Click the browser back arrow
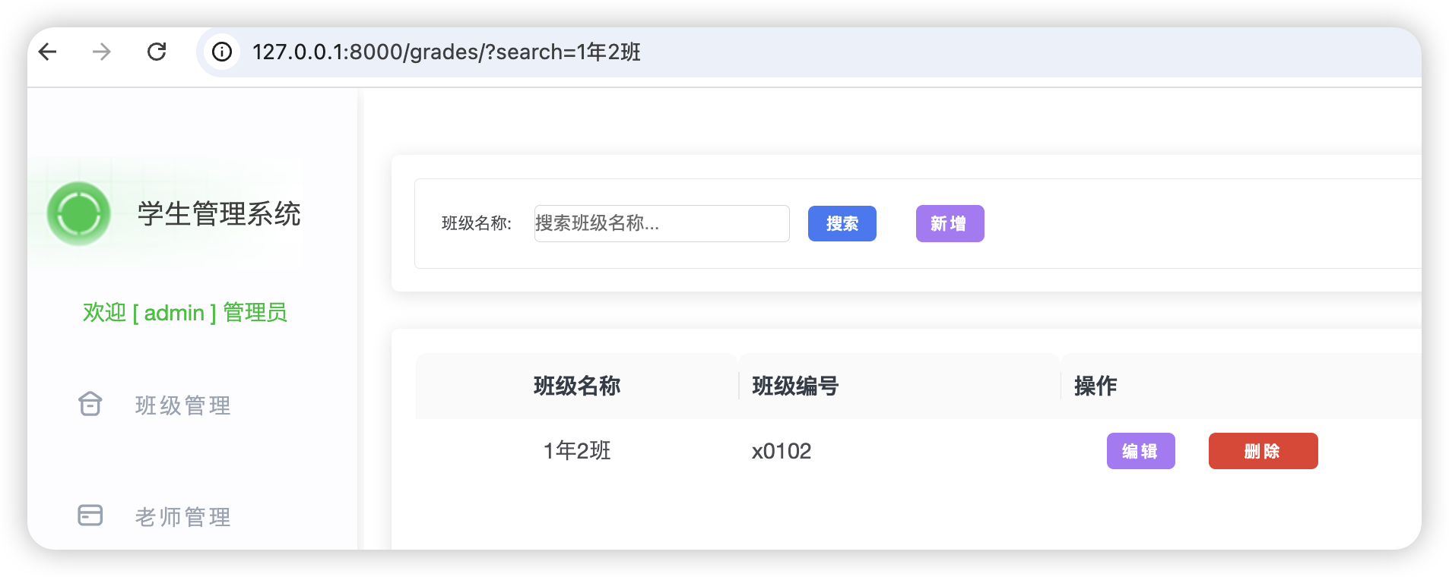The height and width of the screenshot is (577, 1449). [48, 52]
